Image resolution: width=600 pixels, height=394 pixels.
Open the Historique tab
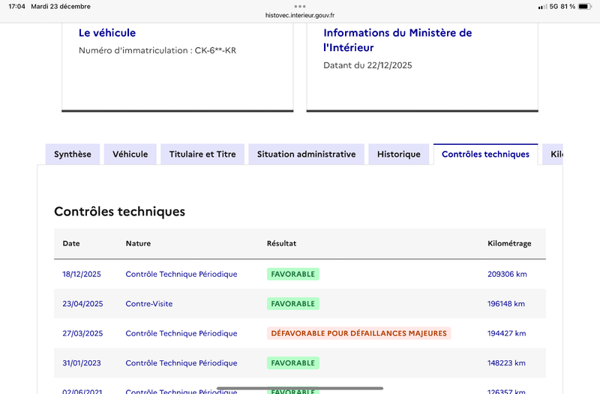[x=399, y=154]
